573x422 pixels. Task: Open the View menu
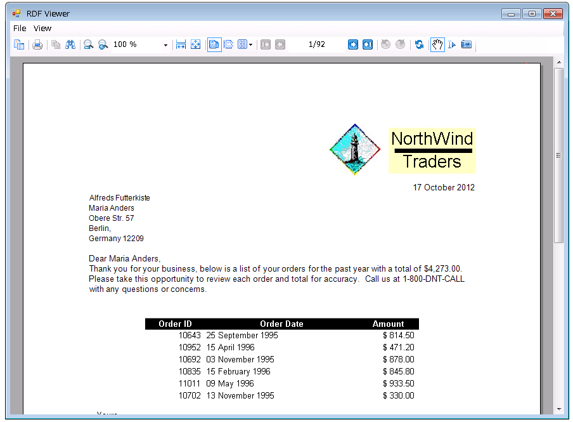point(42,28)
